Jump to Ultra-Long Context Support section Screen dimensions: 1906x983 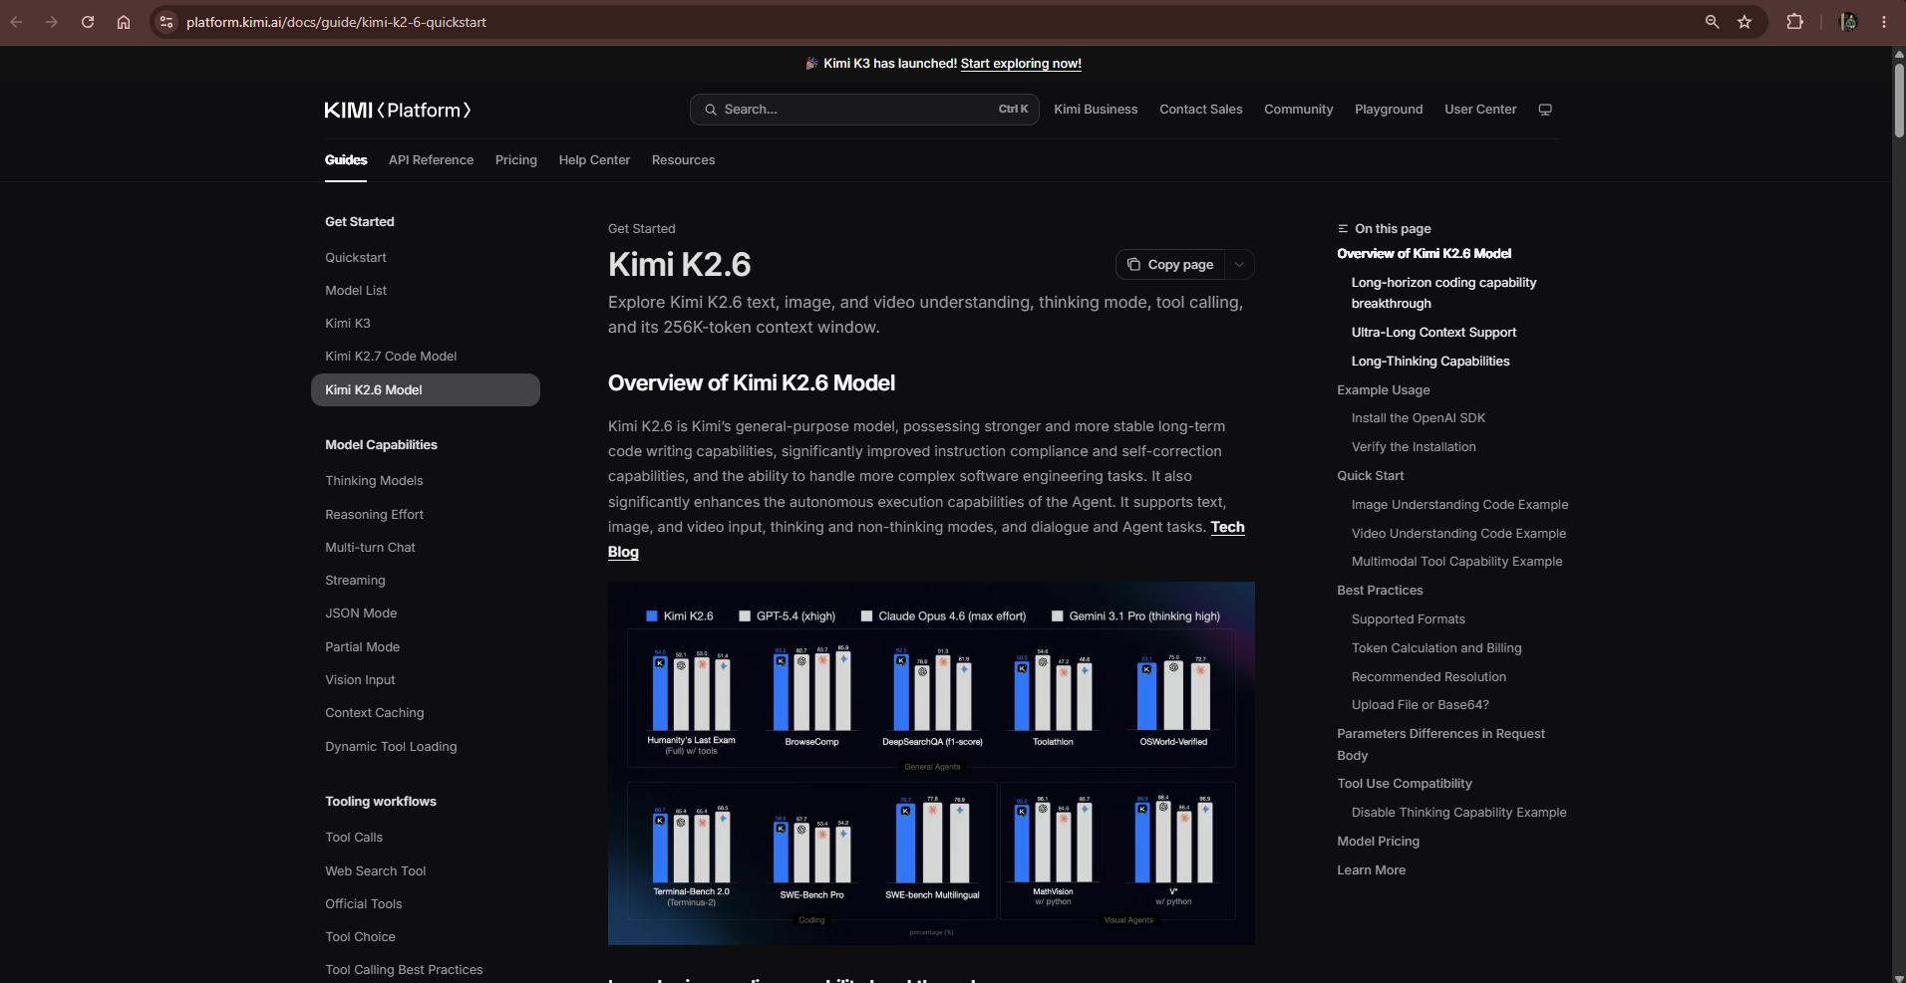click(1433, 333)
